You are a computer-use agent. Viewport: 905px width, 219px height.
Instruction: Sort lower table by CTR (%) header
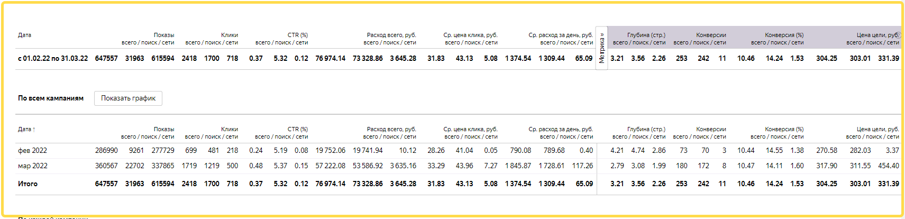[x=298, y=129]
